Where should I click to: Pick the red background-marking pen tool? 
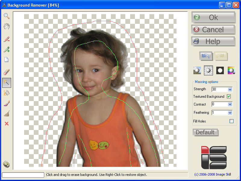point(7,39)
